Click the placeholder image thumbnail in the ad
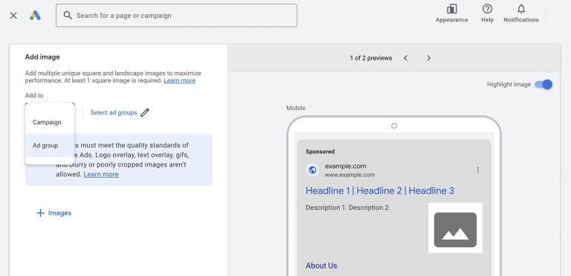 pos(455,228)
